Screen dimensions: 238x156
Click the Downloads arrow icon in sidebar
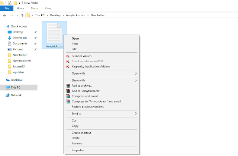(10, 38)
